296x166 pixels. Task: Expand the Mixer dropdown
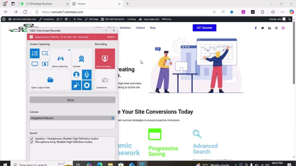coord(72,100)
